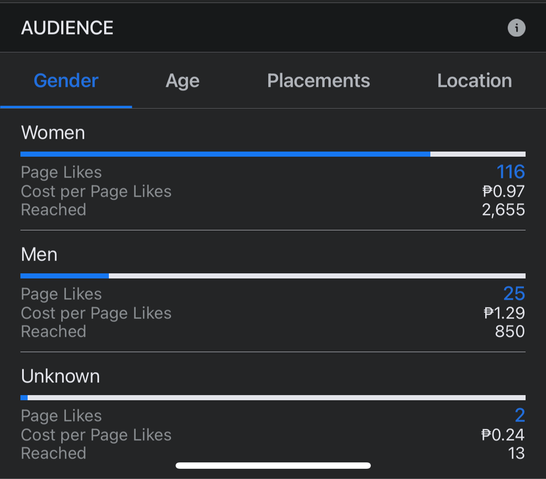Viewport: 546px width, 479px height.
Task: Tap the white home indicator bar
Action: pyautogui.click(x=273, y=466)
